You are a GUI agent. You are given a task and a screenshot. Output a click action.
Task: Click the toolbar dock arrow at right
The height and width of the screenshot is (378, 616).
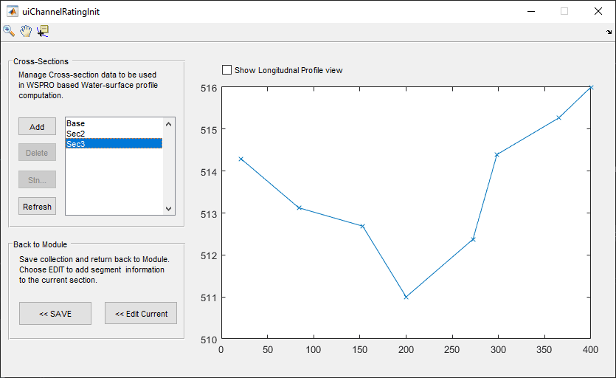[609, 32]
